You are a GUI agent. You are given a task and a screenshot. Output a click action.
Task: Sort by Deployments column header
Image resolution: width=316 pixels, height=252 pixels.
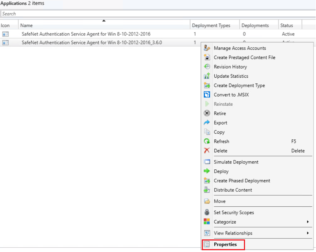point(259,25)
